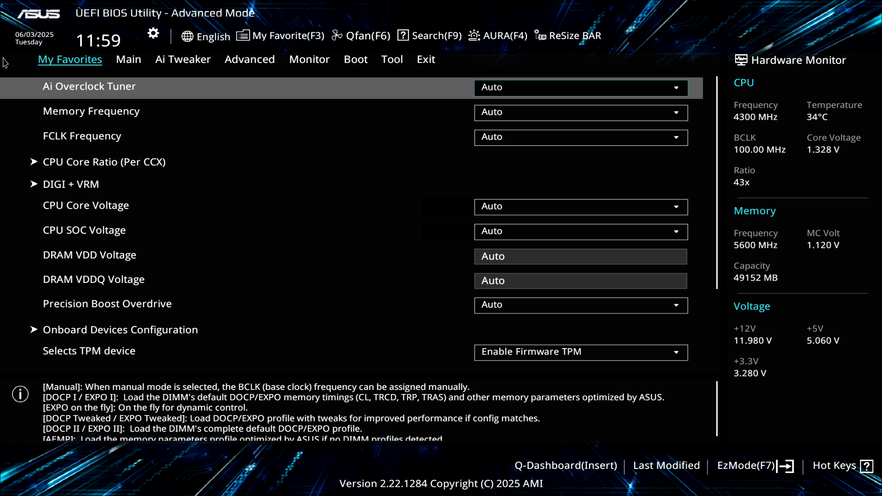
Task: Expand Onboard Devices Configuration submenu
Action: point(120,330)
